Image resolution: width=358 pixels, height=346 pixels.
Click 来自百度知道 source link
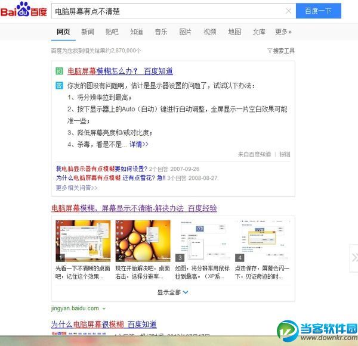coord(254,154)
